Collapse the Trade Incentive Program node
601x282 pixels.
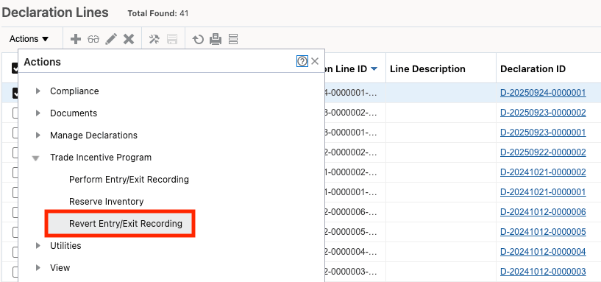pos(35,158)
